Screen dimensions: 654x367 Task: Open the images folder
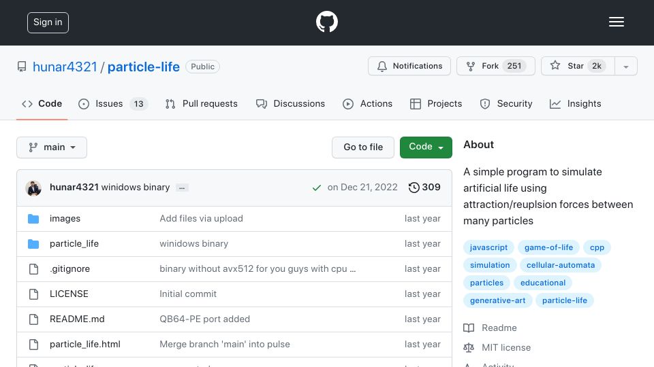pos(65,218)
